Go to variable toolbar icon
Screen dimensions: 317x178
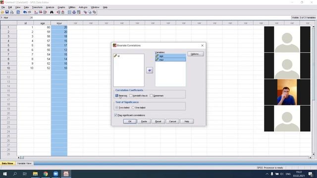pos(41,12)
